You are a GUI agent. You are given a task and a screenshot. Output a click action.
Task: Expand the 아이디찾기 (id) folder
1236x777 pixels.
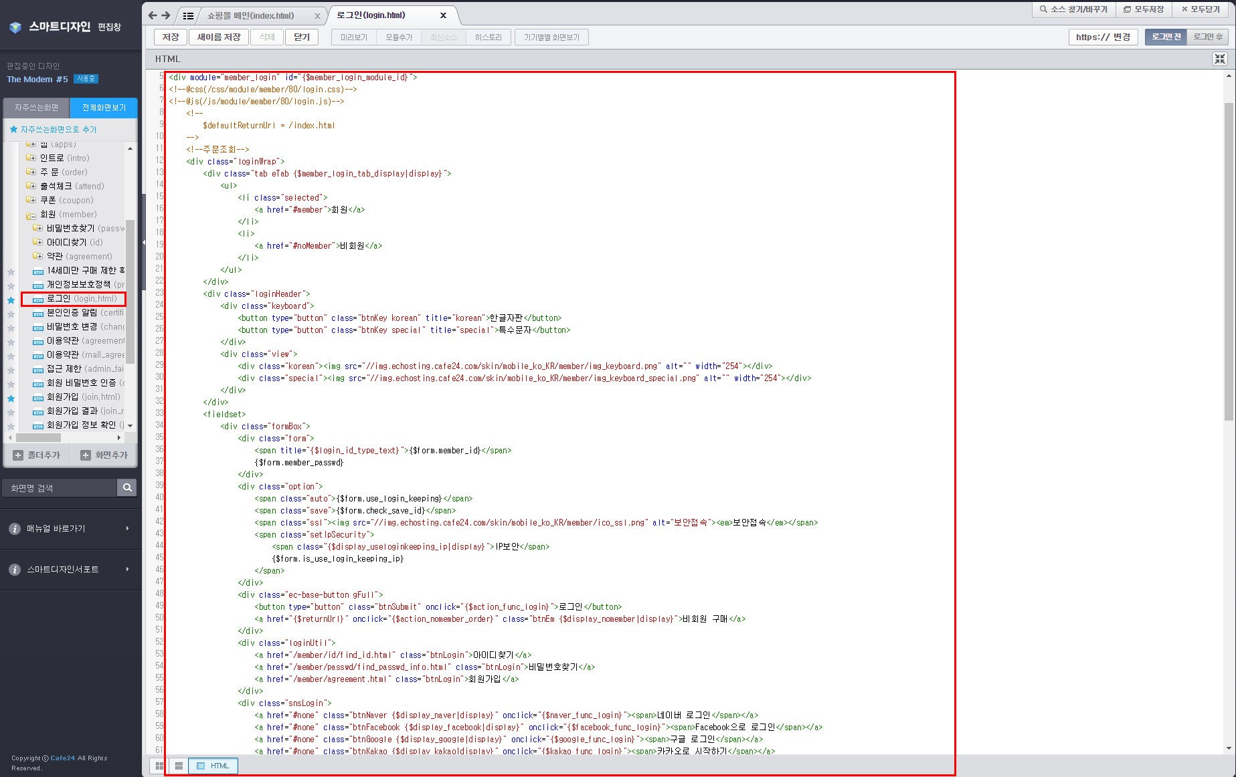point(37,243)
